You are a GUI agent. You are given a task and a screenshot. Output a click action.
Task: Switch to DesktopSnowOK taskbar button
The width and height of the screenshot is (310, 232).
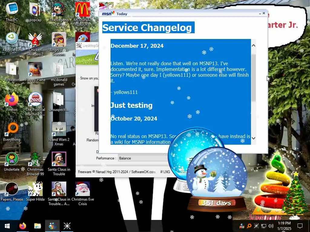67,226
